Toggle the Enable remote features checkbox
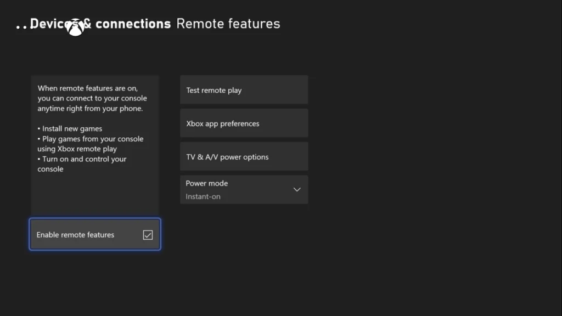Viewport: 562px width, 316px height. [x=148, y=235]
